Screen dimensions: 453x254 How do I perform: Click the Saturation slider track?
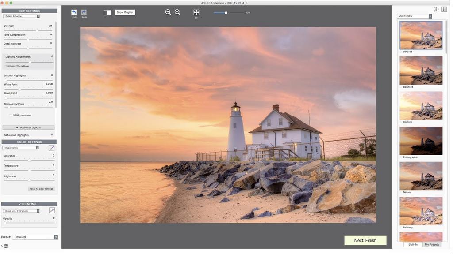29,160
